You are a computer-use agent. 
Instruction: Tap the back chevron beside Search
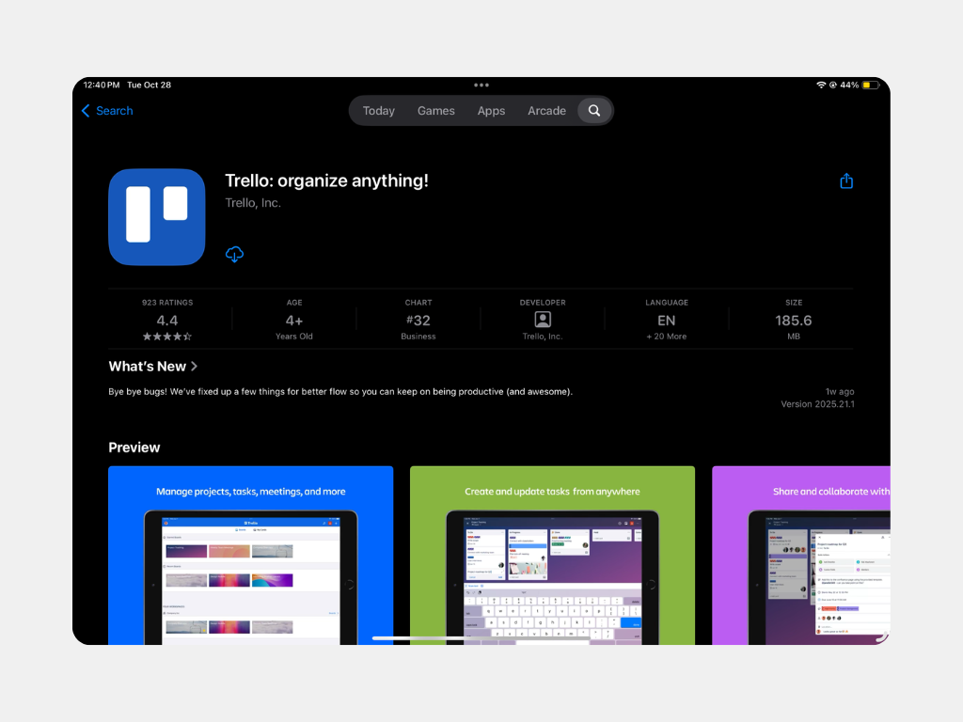click(86, 111)
